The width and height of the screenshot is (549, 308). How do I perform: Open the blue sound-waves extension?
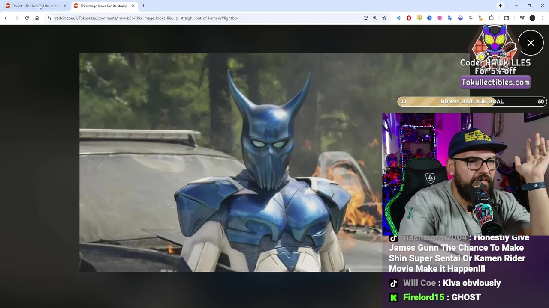click(398, 18)
